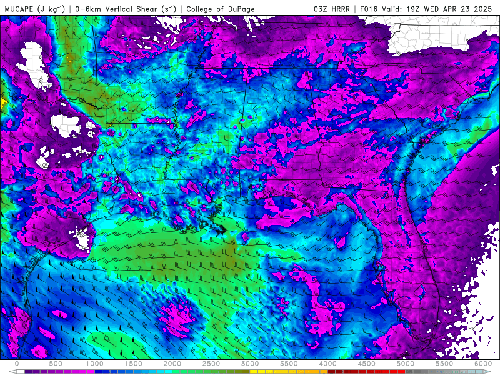
Task: Select the dark blue swatch below 1000
Action: click(99, 371)
